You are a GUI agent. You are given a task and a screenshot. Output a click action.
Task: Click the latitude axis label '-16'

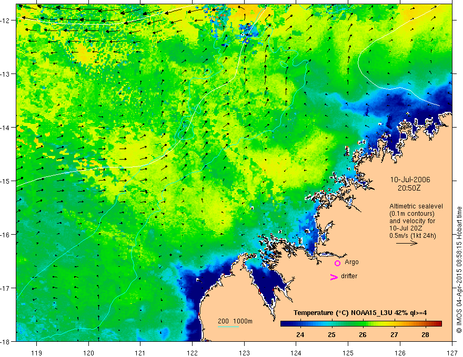pos(5,235)
